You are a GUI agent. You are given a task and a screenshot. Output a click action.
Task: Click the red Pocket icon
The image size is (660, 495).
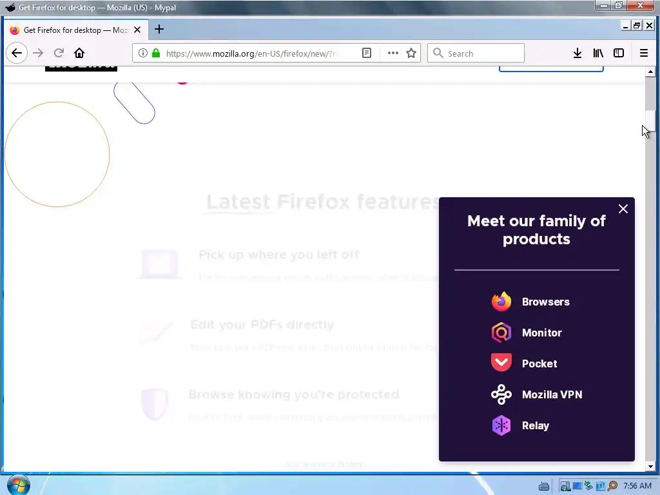[x=501, y=362]
